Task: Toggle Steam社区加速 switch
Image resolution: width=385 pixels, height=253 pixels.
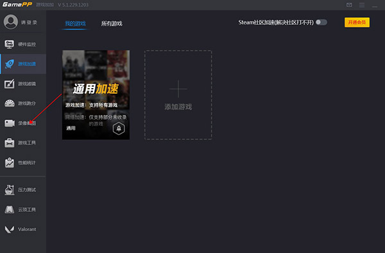Action: 321,22
